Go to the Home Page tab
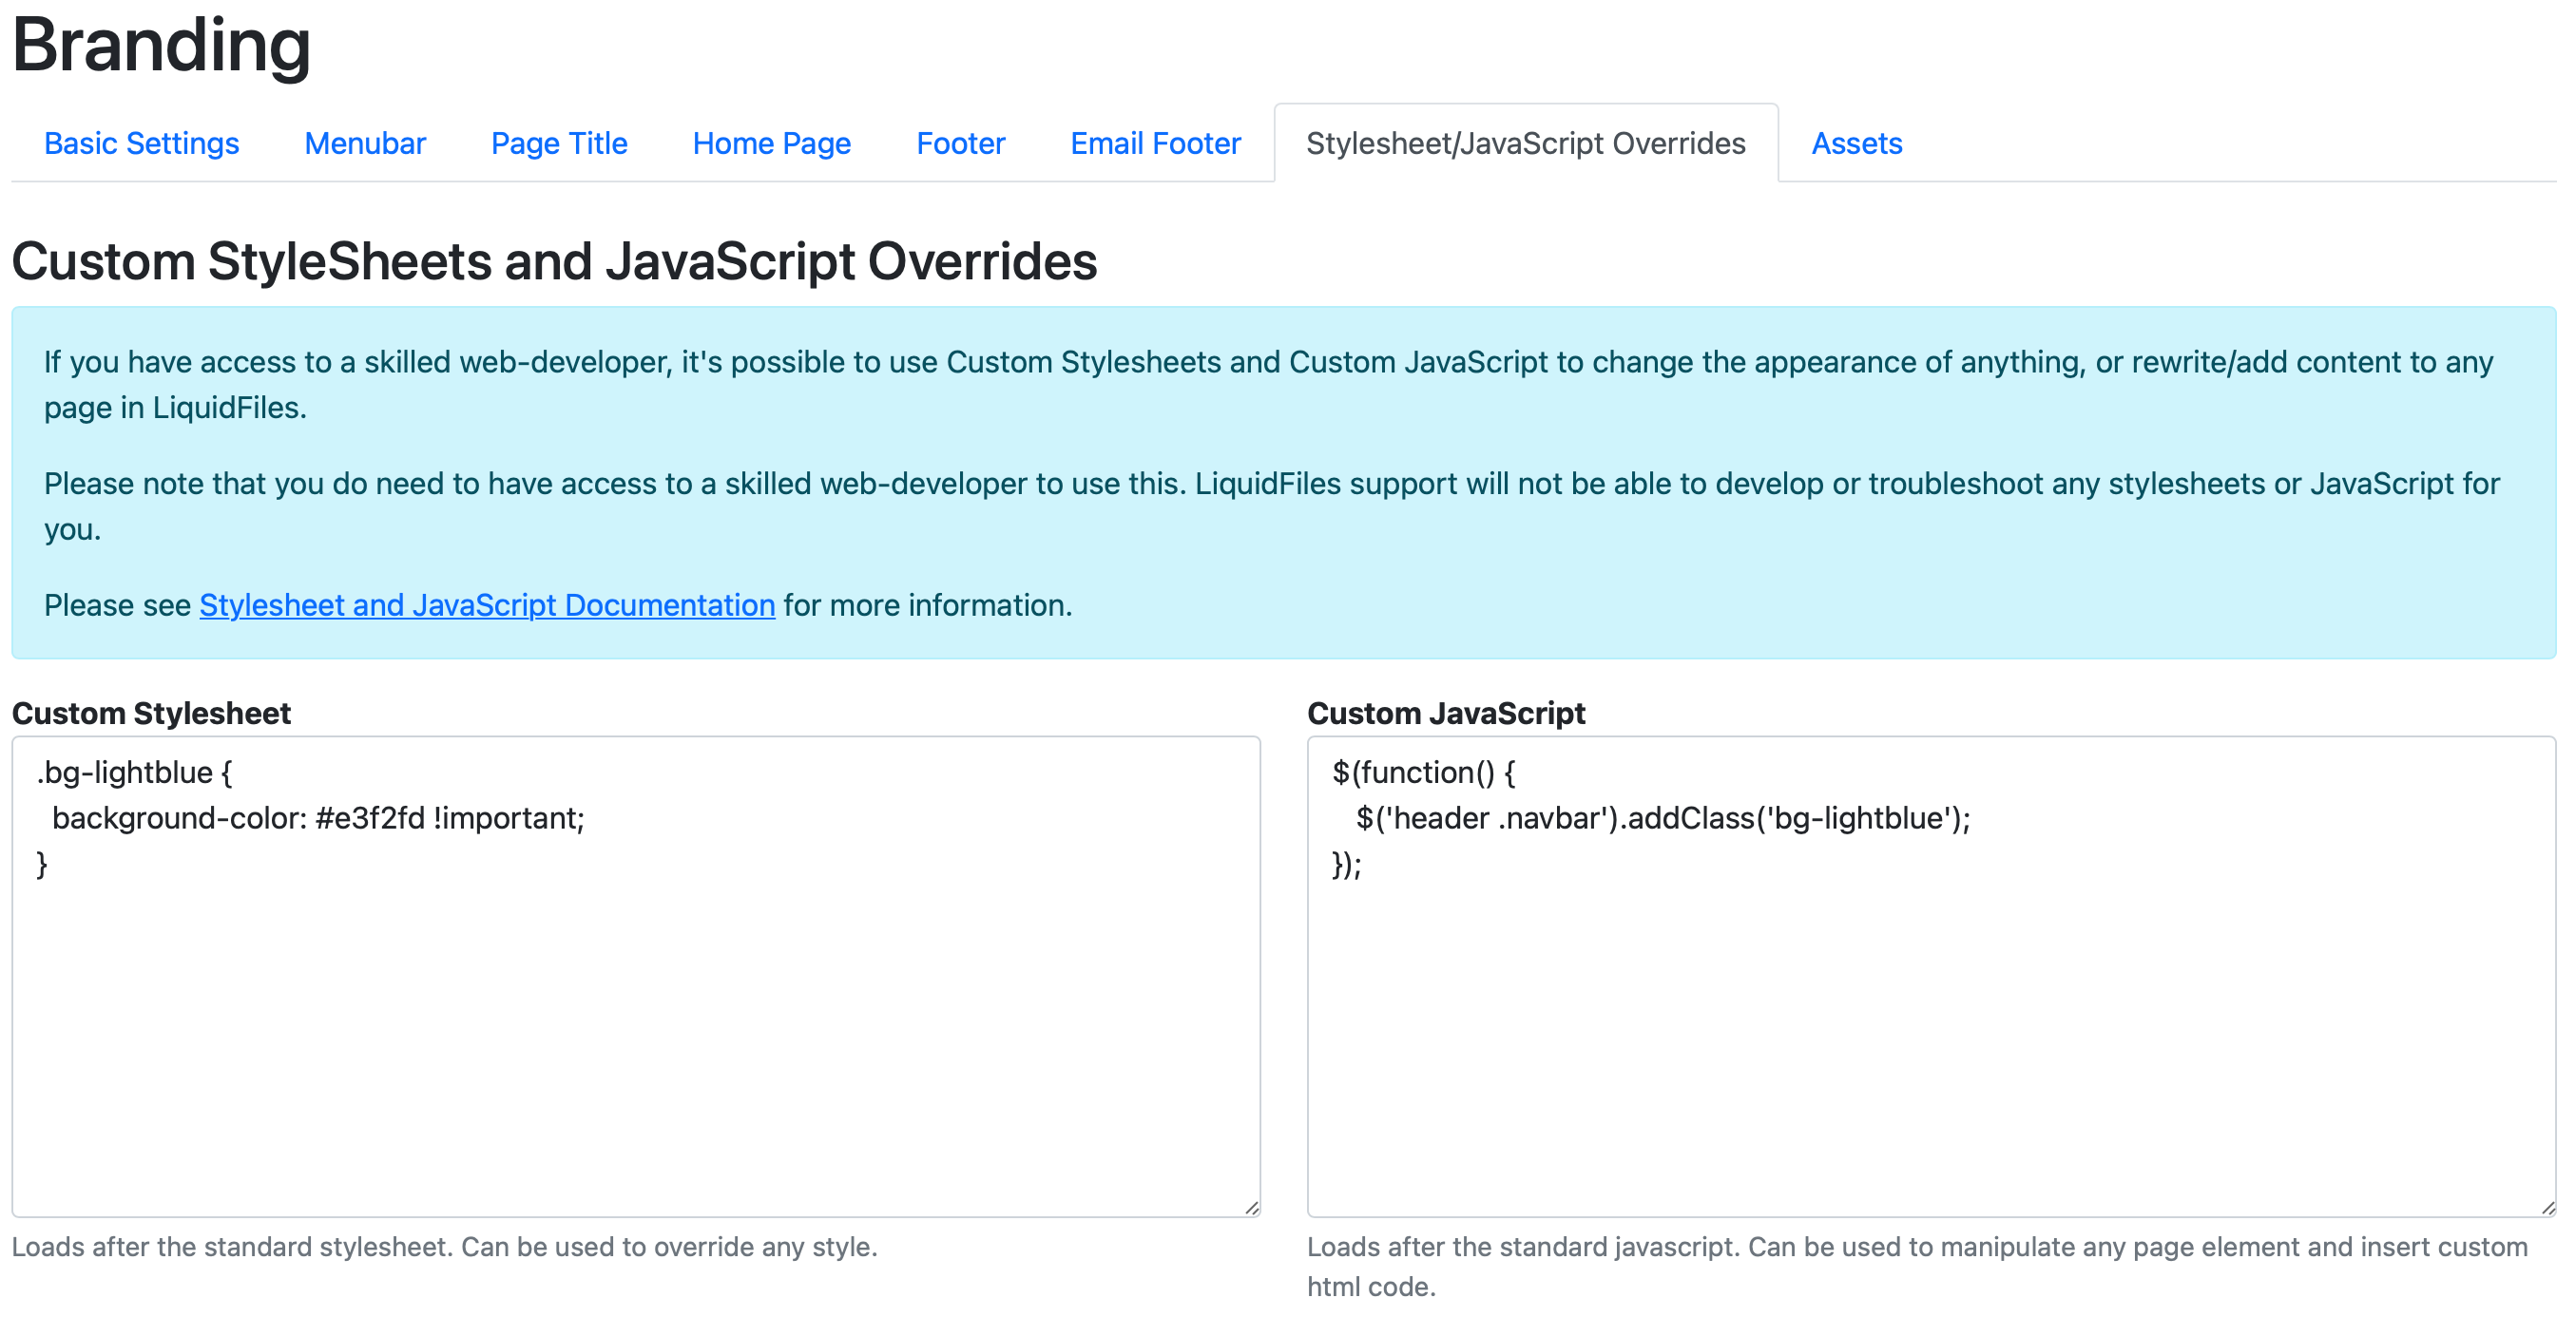The image size is (2576, 1317). 771,143
